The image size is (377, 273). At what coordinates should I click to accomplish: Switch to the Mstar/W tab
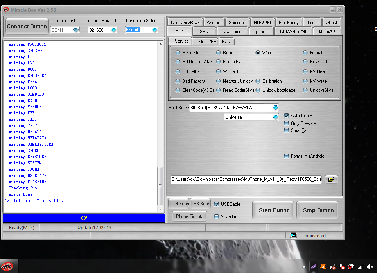click(327, 32)
